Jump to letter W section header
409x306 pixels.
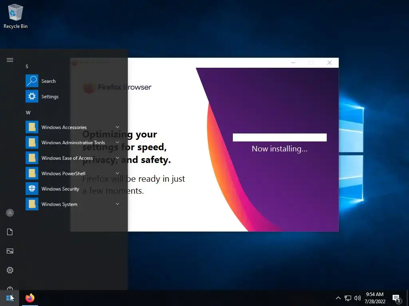pyautogui.click(x=28, y=113)
